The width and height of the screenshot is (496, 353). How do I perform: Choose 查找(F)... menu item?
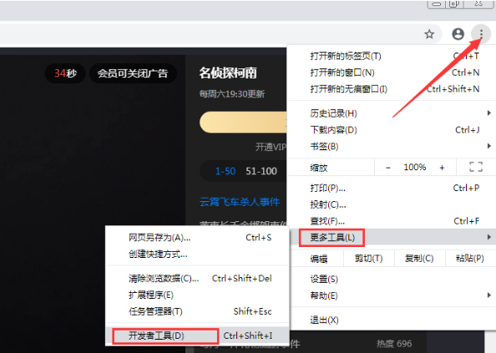point(392,221)
